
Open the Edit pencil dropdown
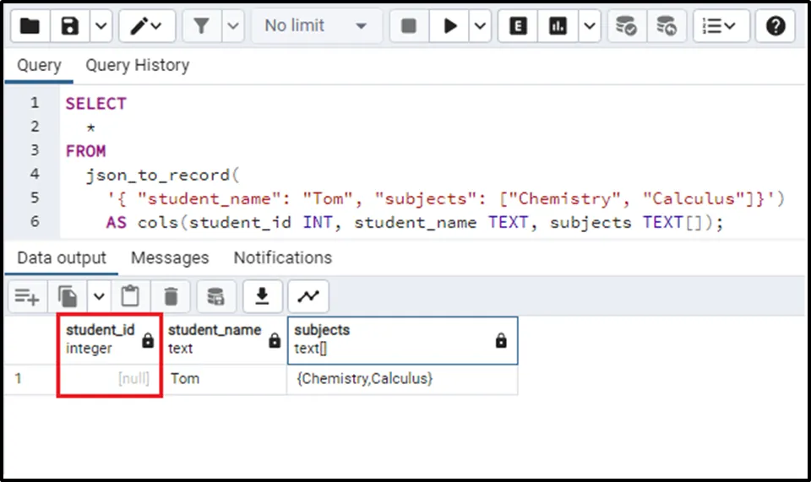click(147, 26)
